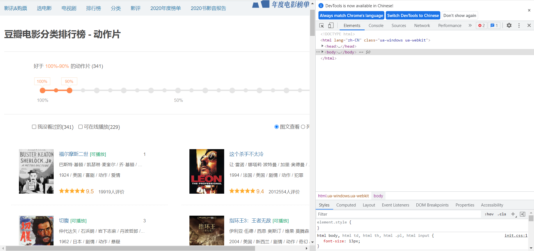The width and height of the screenshot is (534, 251).
Task: Open the Layout tab
Action: (369, 205)
